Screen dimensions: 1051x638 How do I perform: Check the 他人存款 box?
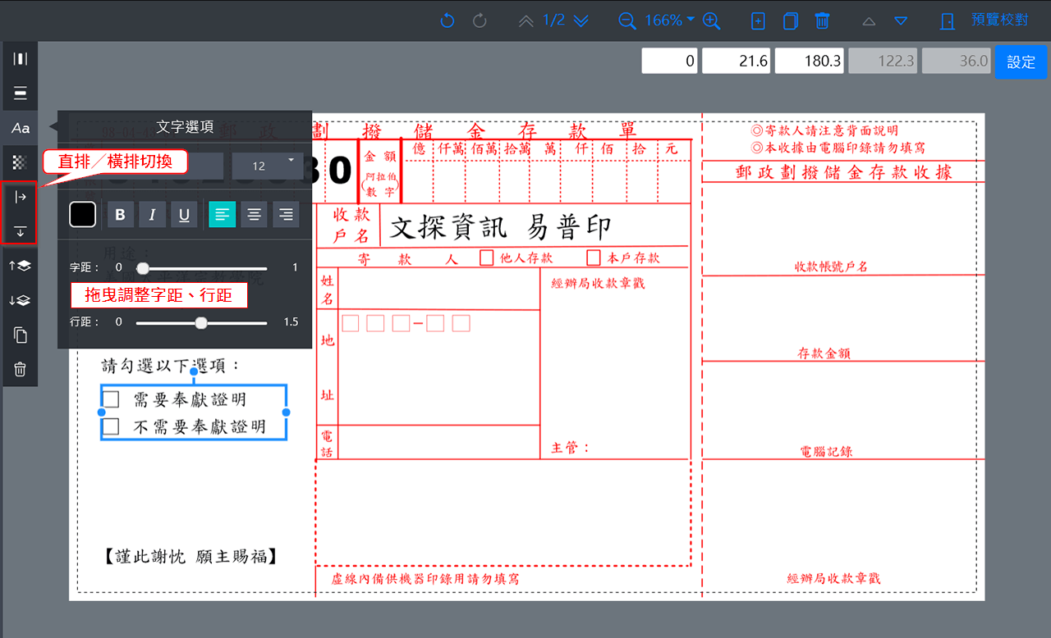tap(487, 257)
